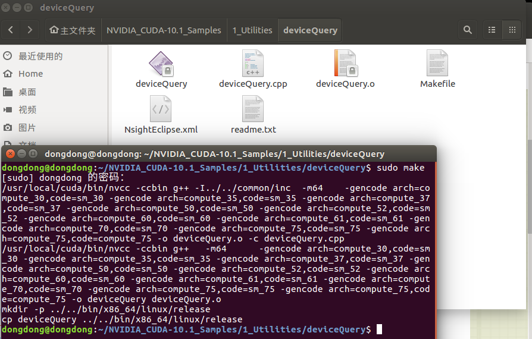Go back in file manager
The height and width of the screenshot is (339, 532).
click(11, 30)
